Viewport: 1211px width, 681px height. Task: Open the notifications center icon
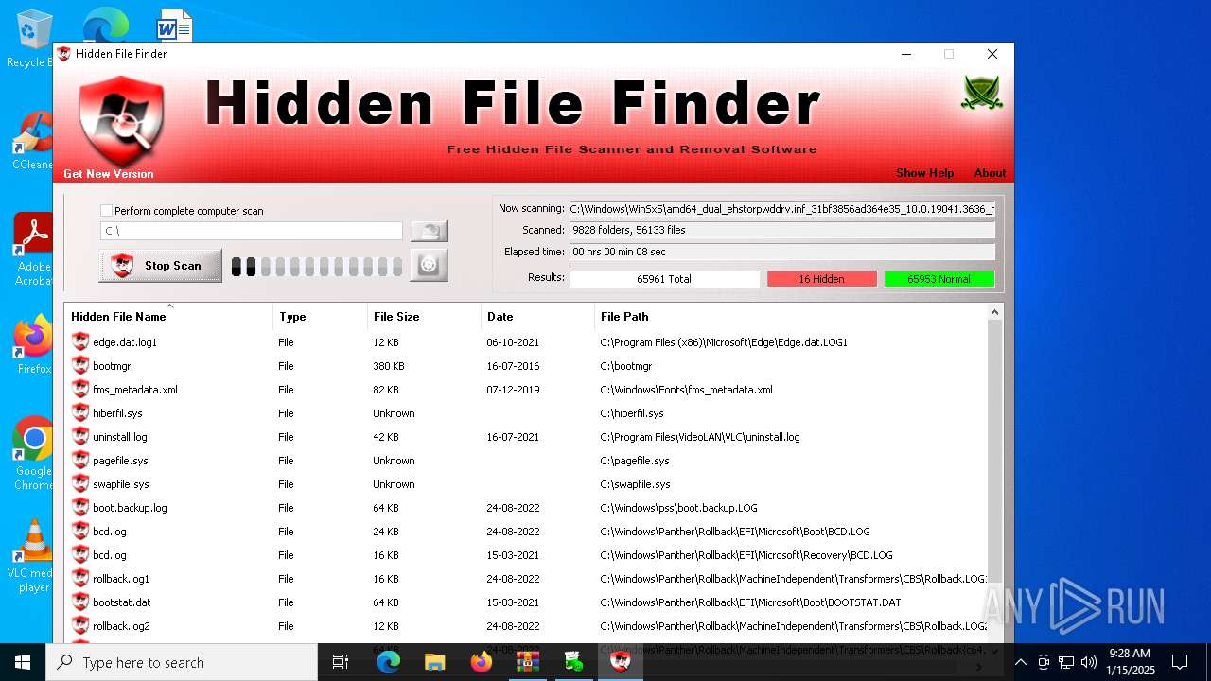(1180, 662)
